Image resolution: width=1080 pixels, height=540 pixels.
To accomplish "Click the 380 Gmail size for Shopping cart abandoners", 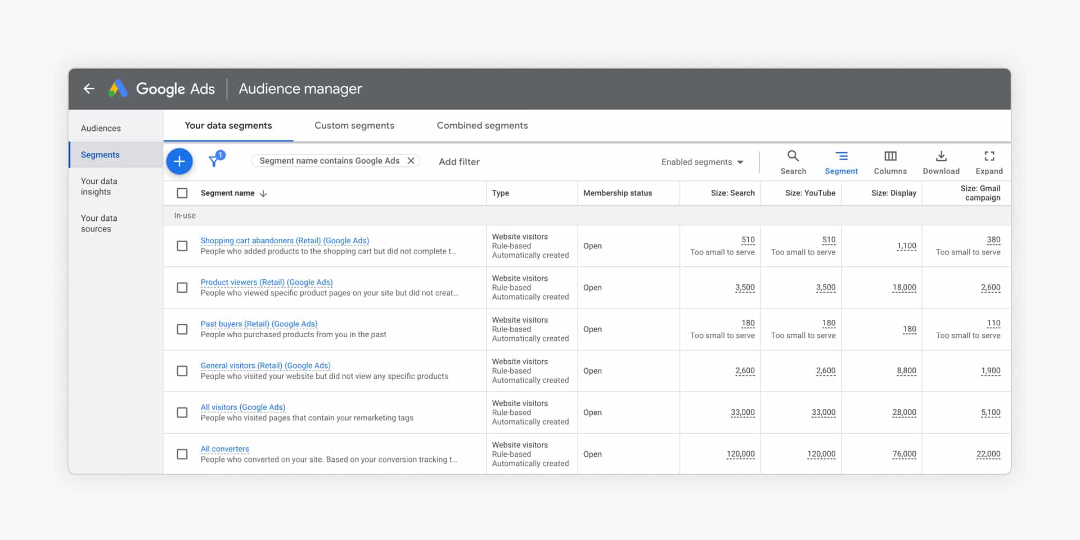I will (x=993, y=240).
